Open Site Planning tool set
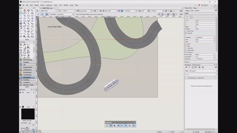This screenshot has height=133, width=237. (27, 60)
